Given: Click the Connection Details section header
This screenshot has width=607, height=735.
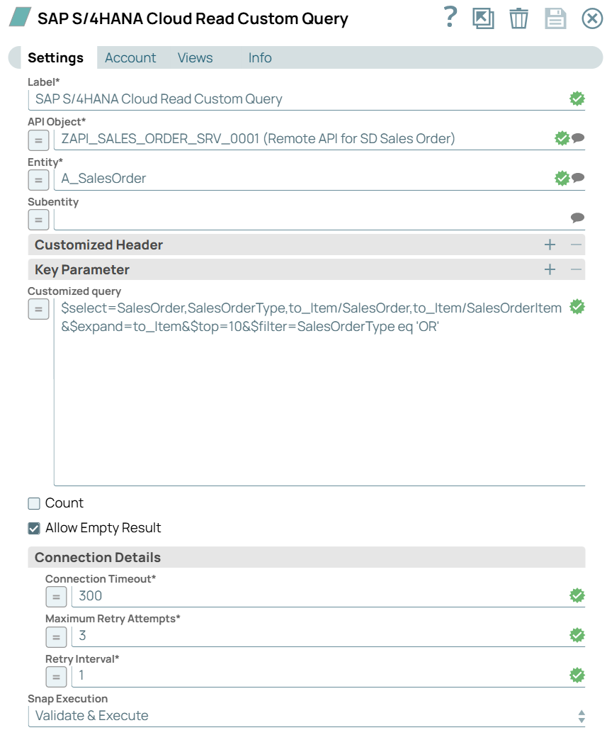Looking at the screenshot, I should pos(306,557).
